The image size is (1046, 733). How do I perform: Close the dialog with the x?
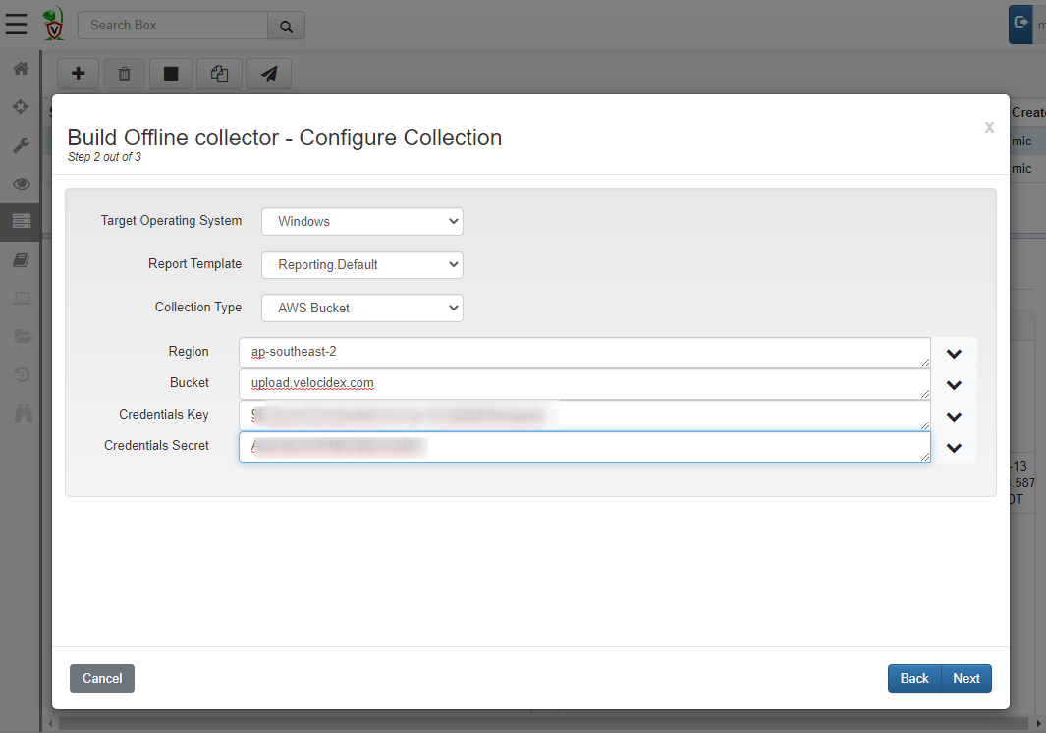pyautogui.click(x=989, y=127)
